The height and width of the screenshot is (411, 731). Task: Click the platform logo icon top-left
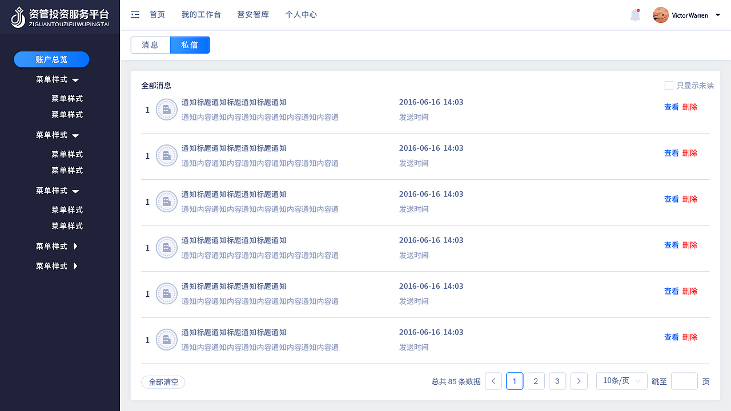pyautogui.click(x=18, y=16)
